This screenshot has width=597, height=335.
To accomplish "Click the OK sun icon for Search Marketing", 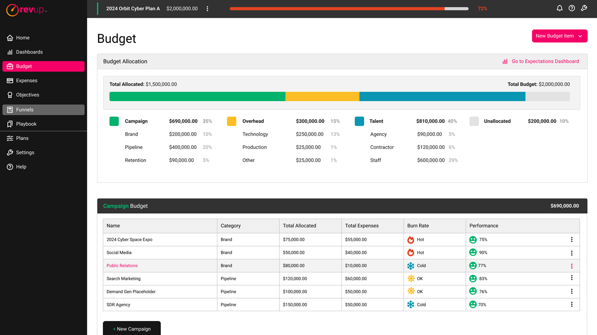I will pos(410,279).
